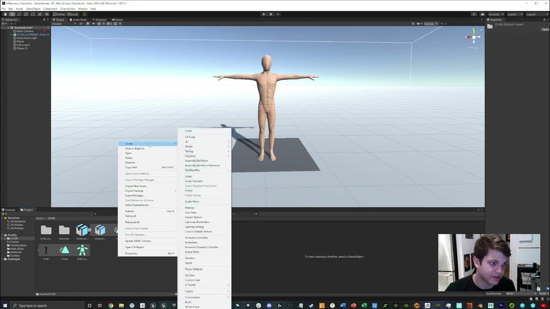
Task: Toggle Local handle rotation button
Action: click(x=73, y=14)
